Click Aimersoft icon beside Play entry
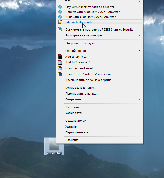164x178 pixels. point(60,7)
